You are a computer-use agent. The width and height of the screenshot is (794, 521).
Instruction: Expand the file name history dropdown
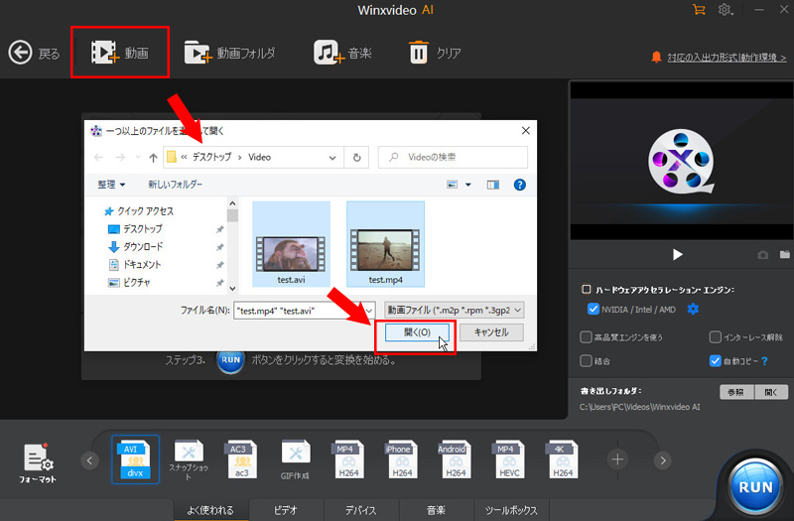coord(369,311)
